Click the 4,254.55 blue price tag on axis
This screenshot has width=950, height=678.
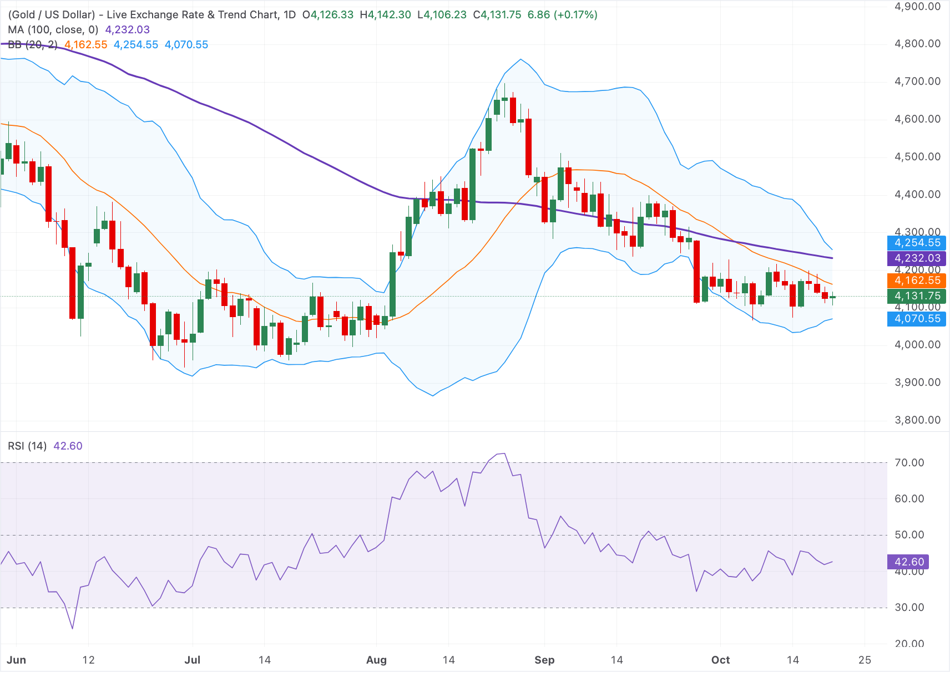pyautogui.click(x=917, y=243)
